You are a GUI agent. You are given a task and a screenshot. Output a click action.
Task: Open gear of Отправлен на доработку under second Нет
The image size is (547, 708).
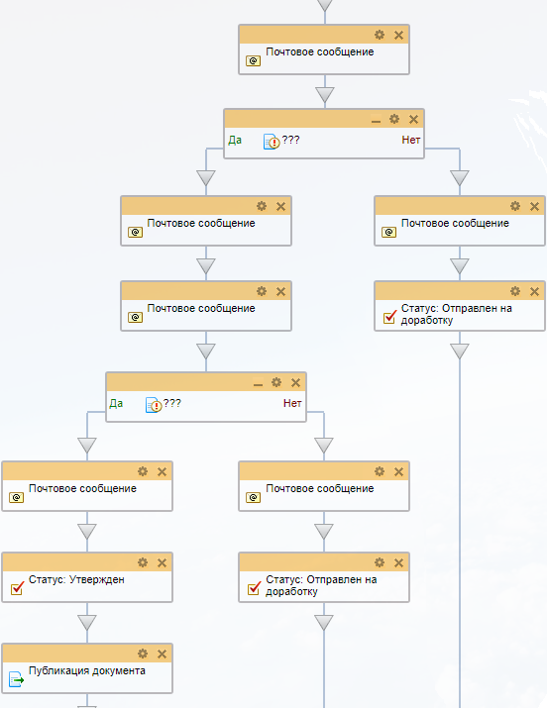point(380,562)
